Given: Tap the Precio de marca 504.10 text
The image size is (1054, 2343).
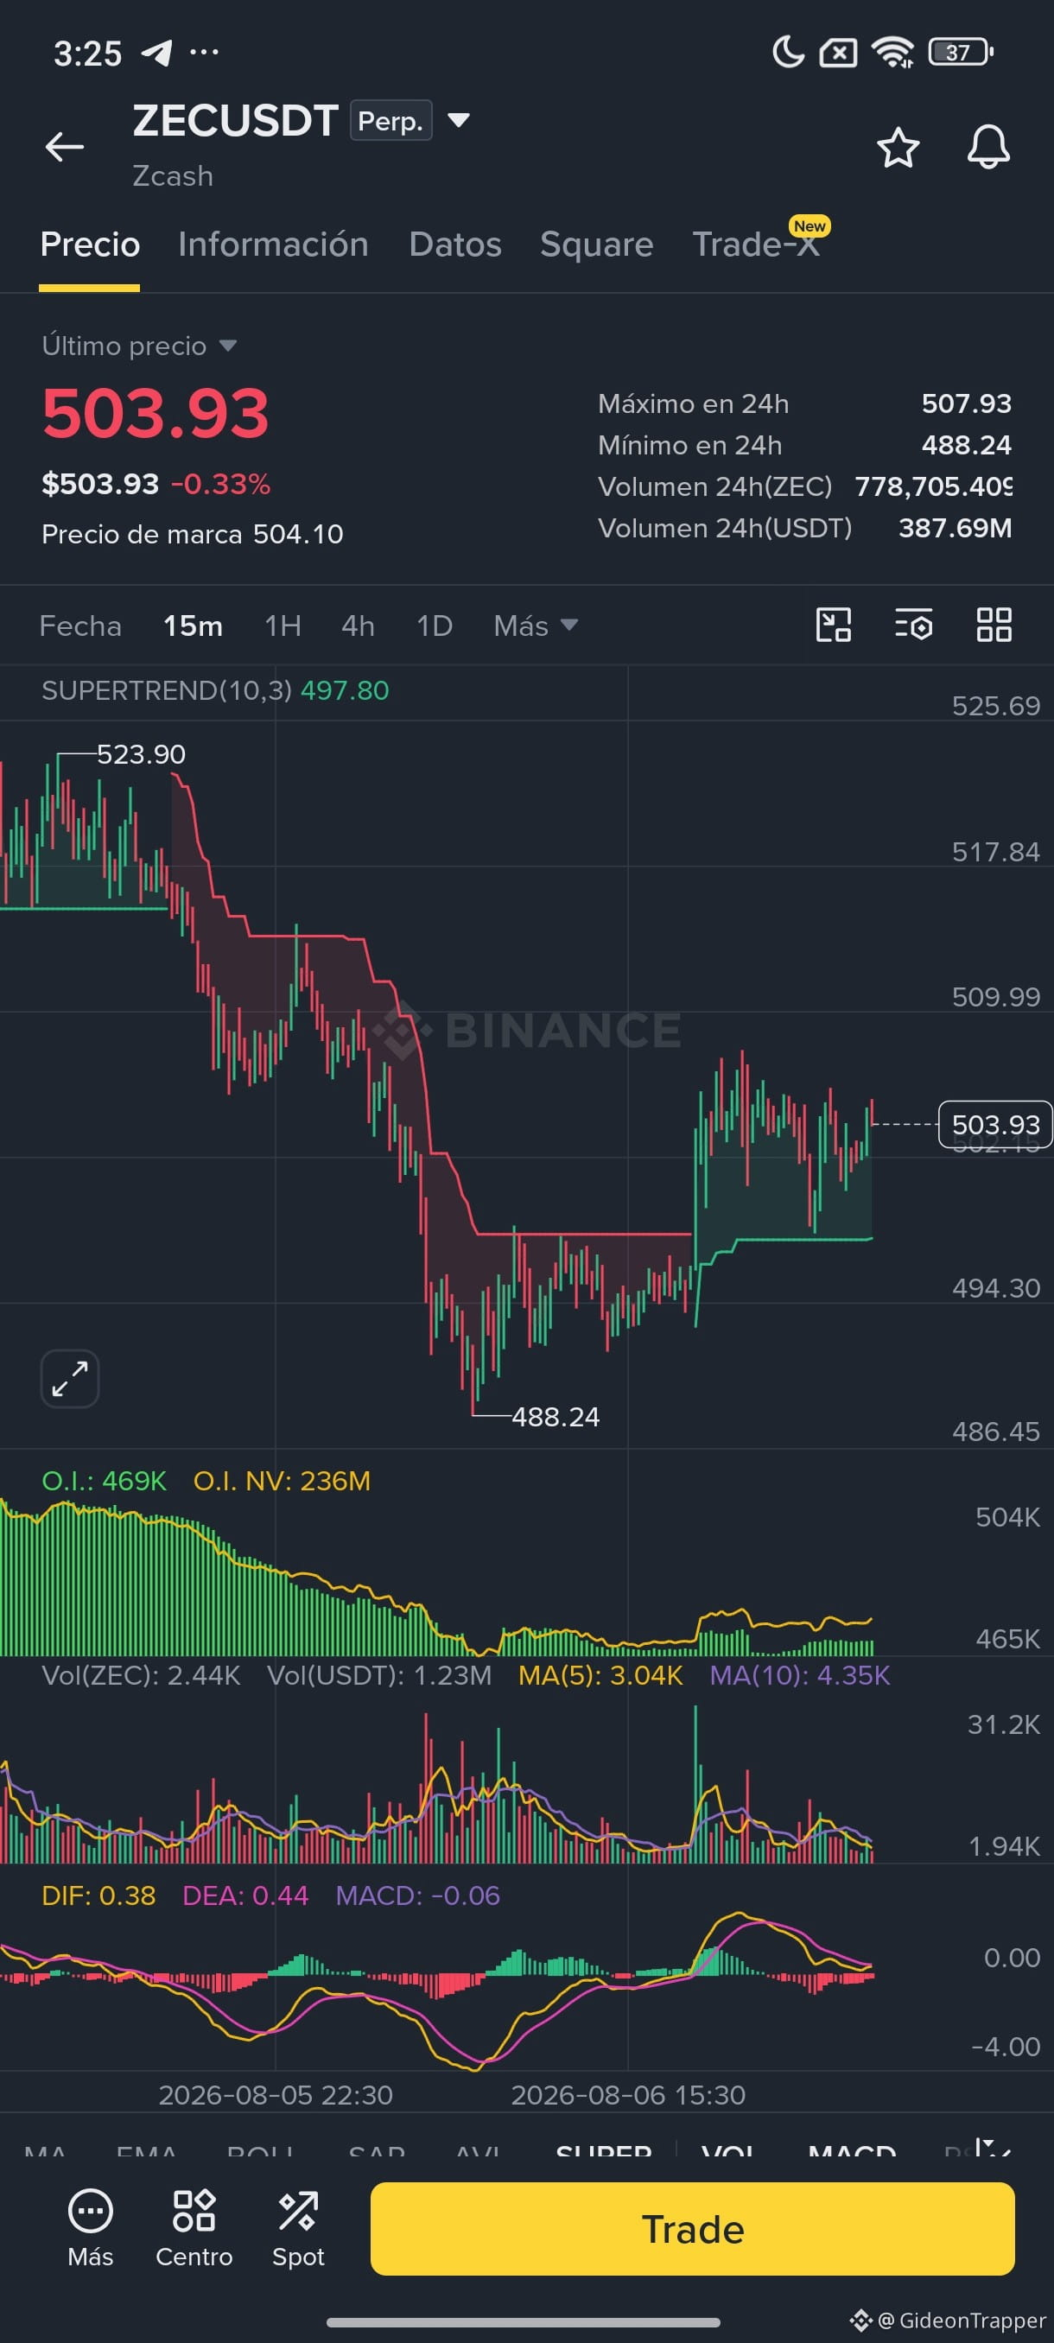Looking at the screenshot, I should tap(193, 534).
